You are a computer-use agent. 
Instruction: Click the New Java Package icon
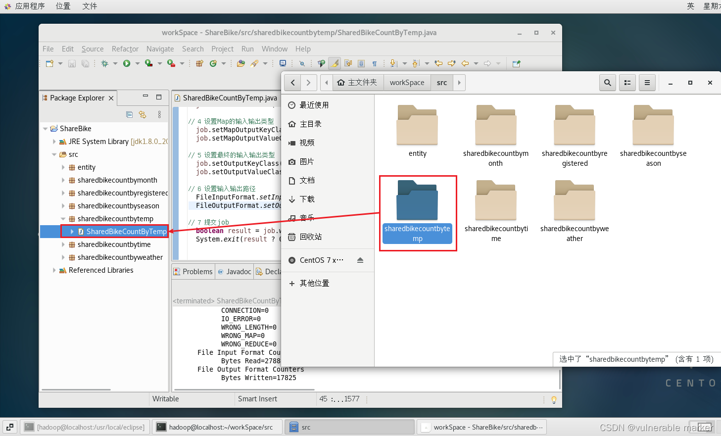tap(199, 63)
